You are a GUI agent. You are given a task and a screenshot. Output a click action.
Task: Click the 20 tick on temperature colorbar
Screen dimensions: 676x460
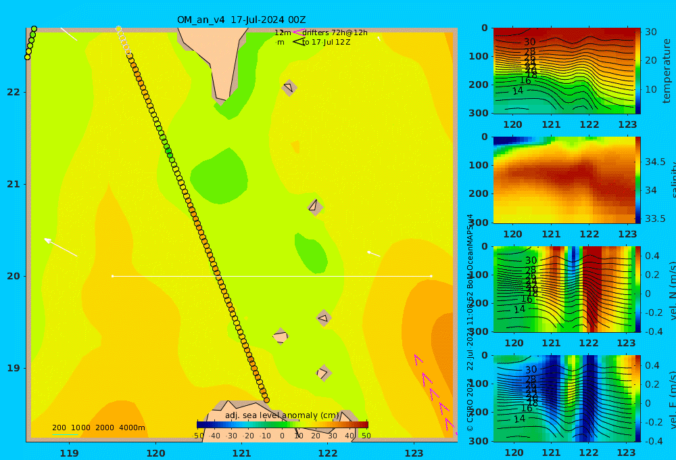(x=651, y=60)
